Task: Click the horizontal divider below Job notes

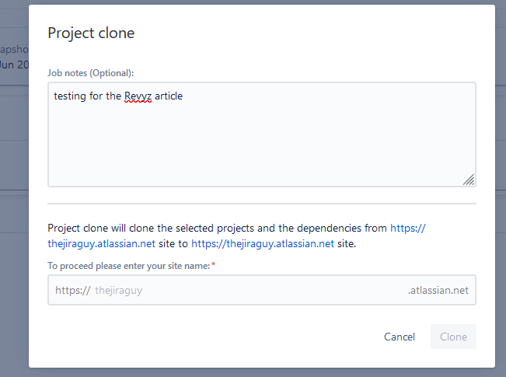Action: click(x=261, y=204)
